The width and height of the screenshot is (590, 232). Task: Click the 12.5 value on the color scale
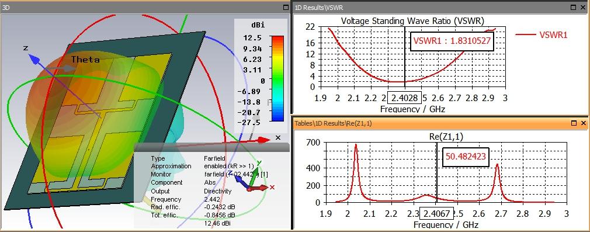click(x=252, y=37)
